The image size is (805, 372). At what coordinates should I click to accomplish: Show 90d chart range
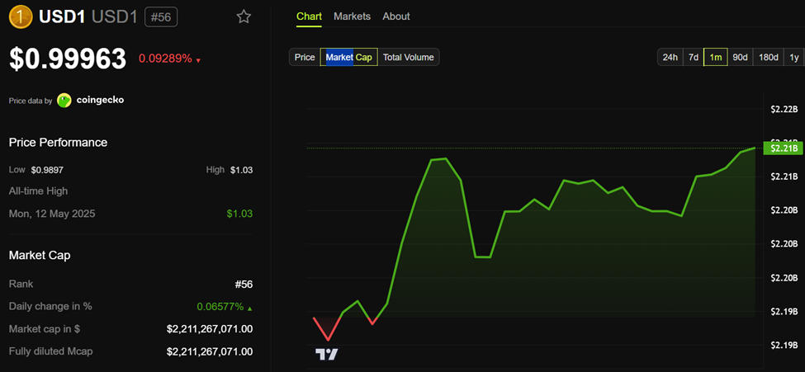click(740, 57)
